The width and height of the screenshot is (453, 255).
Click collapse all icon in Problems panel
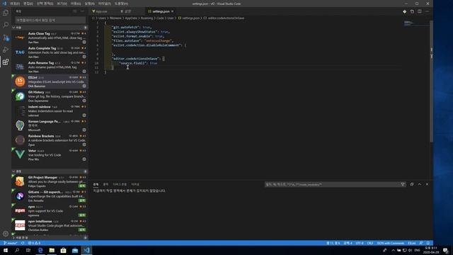[412, 184]
